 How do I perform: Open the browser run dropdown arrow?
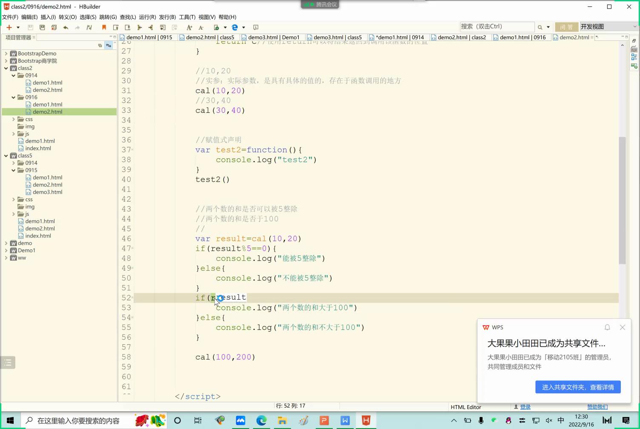[x=225, y=27]
